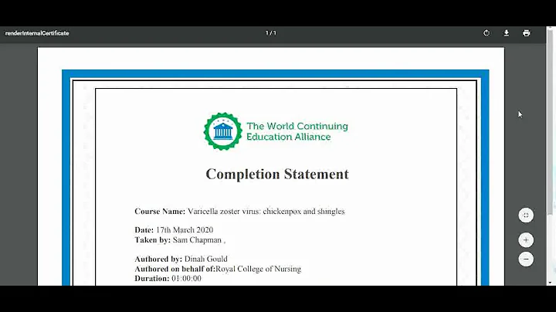Print the certificate
556x312 pixels.
click(527, 33)
